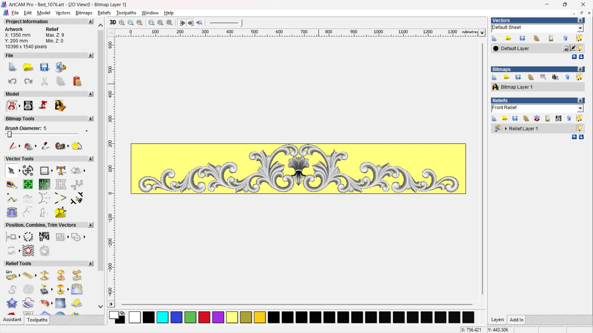Image resolution: width=593 pixels, height=333 pixels.
Task: Switch to the Toolpaths tab at bottom
Action: coord(37,320)
